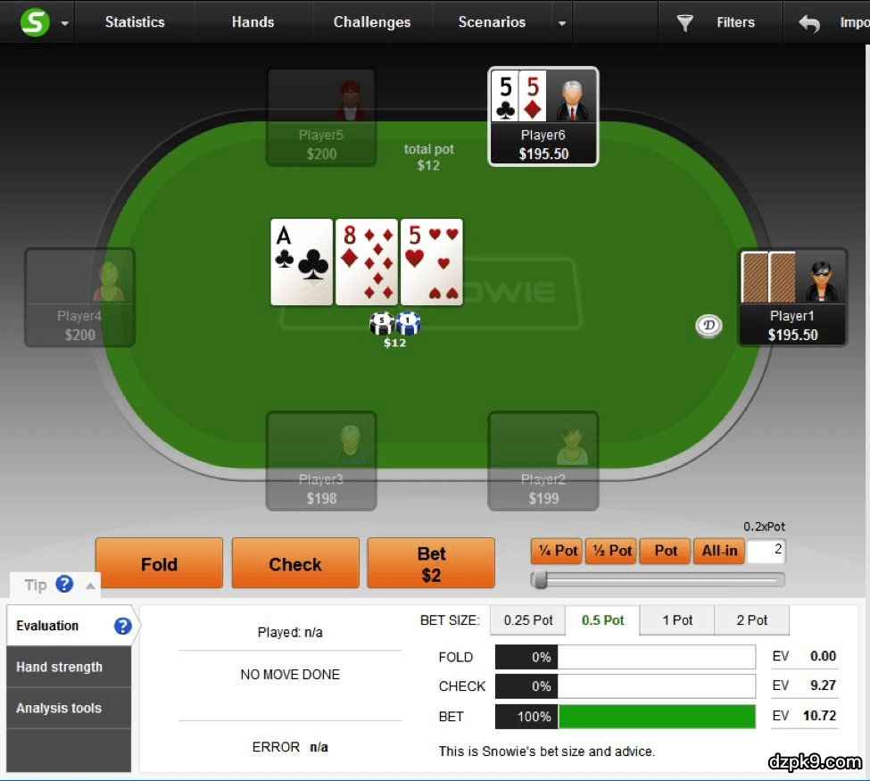Click the orange Check button
This screenshot has height=781, width=870.
point(295,563)
